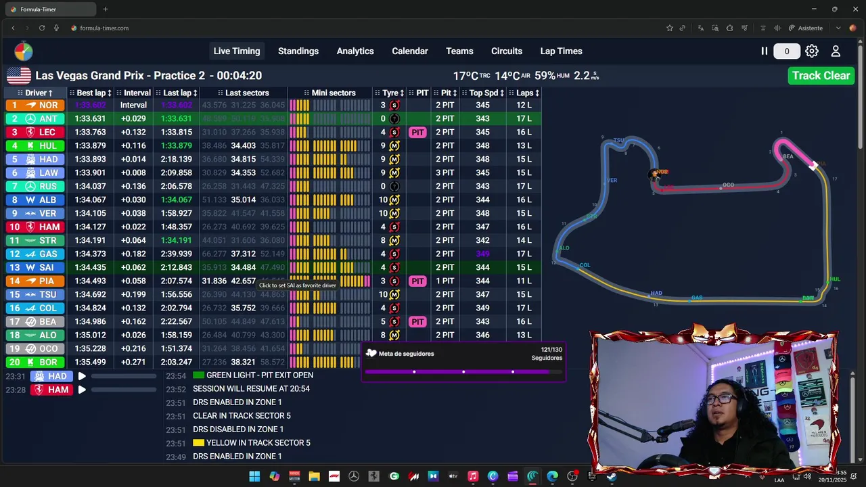Click the followers goal progress bar
The image size is (866, 487).
click(463, 371)
